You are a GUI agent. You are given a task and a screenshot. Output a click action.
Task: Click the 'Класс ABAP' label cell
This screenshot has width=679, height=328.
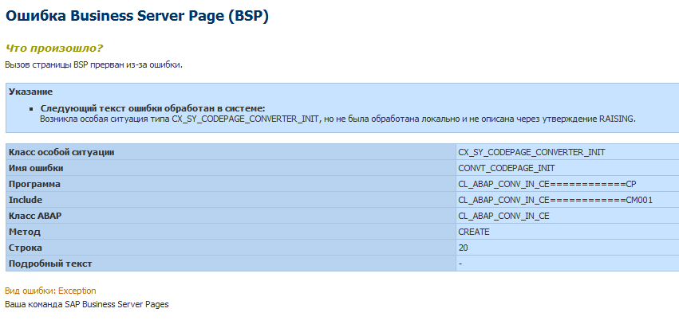(231, 216)
